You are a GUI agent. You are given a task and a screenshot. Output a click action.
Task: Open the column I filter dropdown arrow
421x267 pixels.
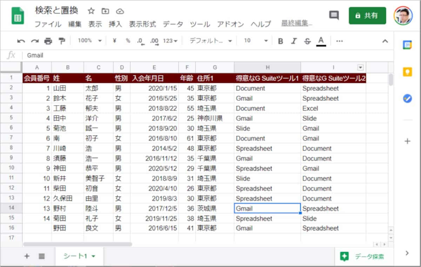coord(360,67)
